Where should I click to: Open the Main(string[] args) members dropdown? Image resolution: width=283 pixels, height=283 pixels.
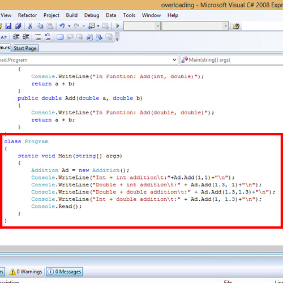tap(231, 60)
